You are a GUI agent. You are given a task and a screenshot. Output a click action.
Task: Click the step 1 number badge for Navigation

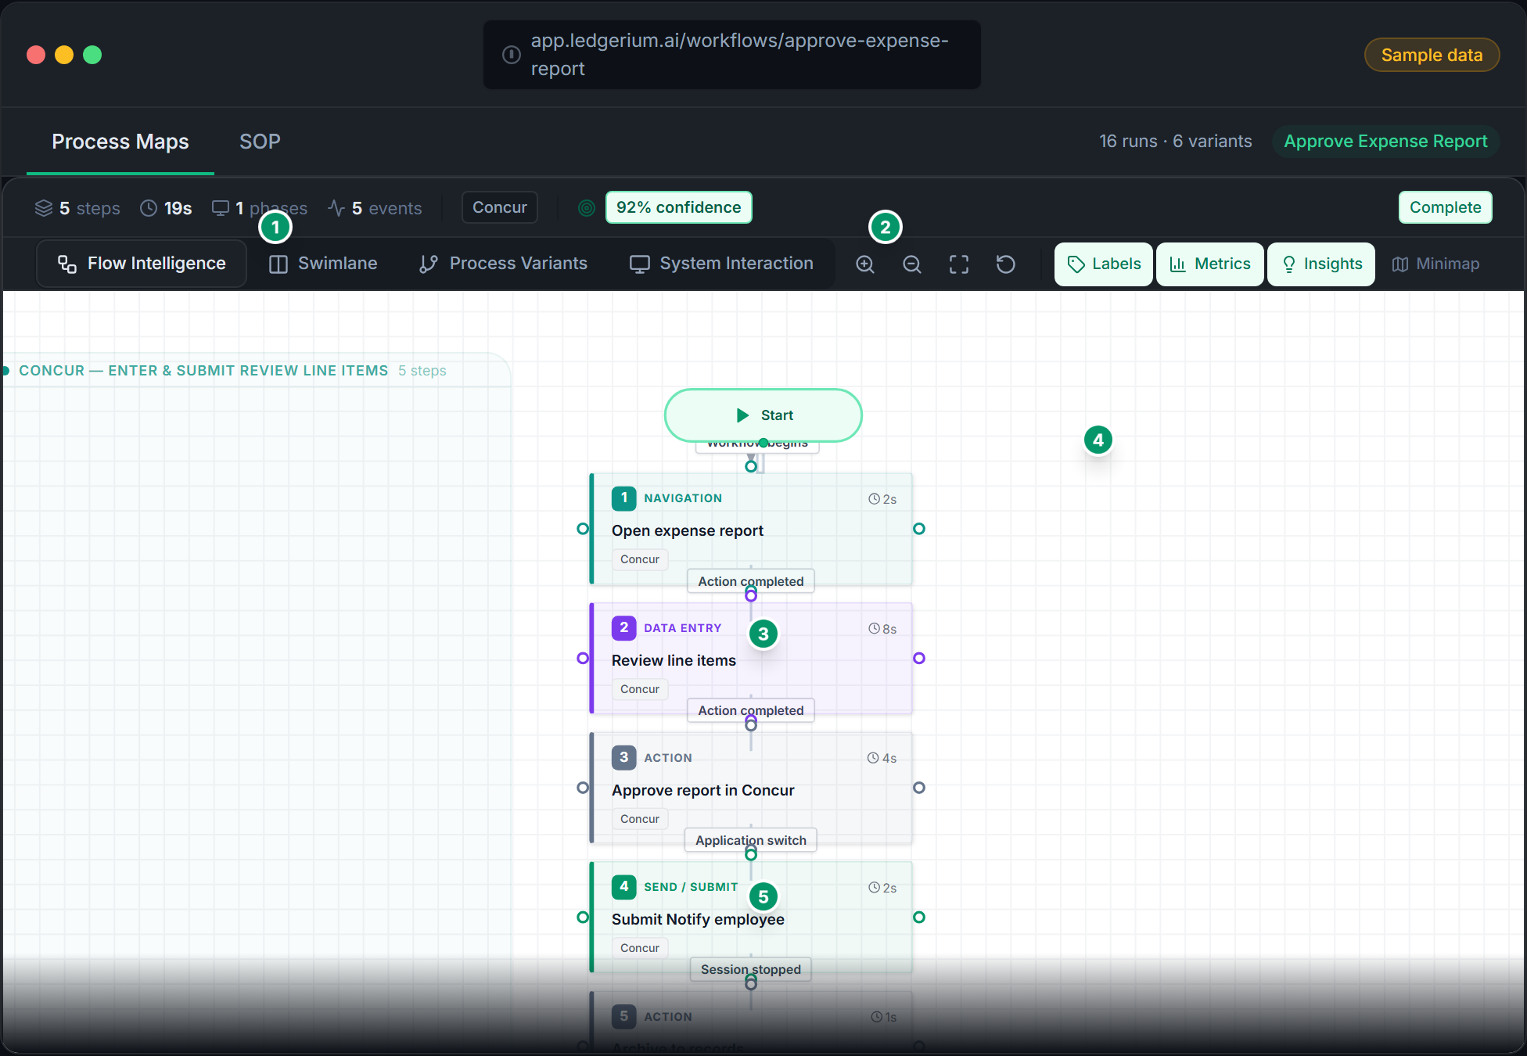(623, 497)
